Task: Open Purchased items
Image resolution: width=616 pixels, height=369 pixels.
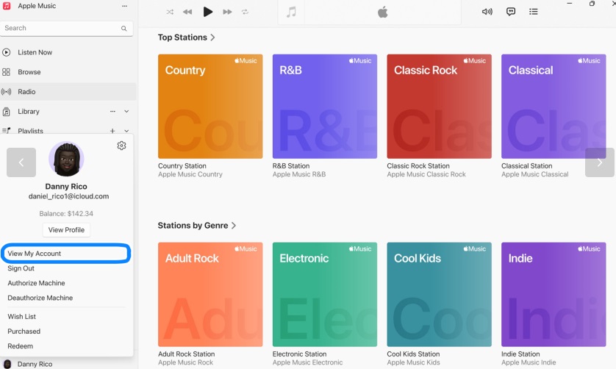Action: 24,332
